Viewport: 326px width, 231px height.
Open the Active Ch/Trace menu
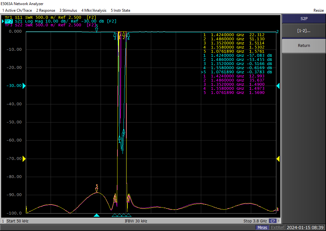[x=17, y=10]
